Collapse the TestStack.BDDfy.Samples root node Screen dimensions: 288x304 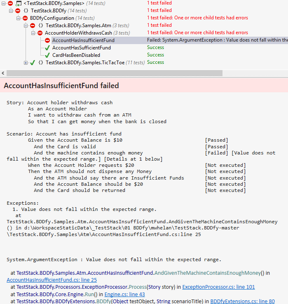pos(3,3)
